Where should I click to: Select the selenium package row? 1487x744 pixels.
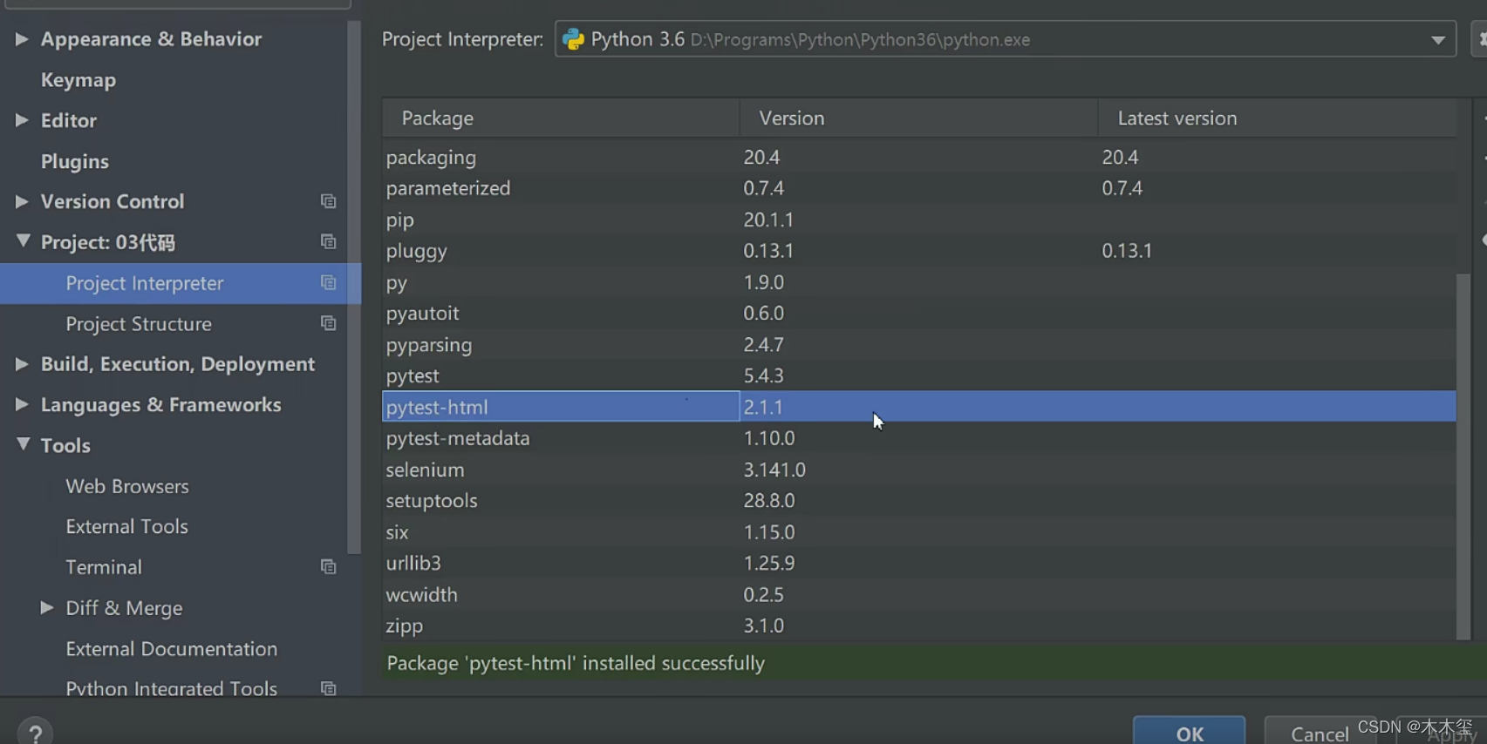[919, 470]
